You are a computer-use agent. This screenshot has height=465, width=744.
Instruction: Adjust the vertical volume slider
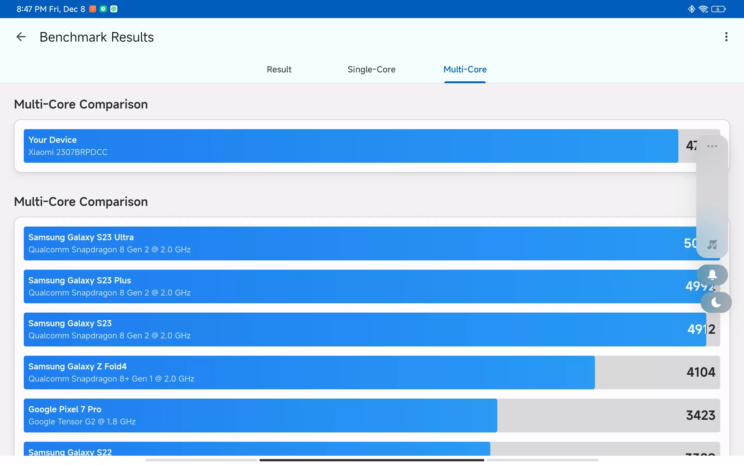pyautogui.click(x=712, y=196)
